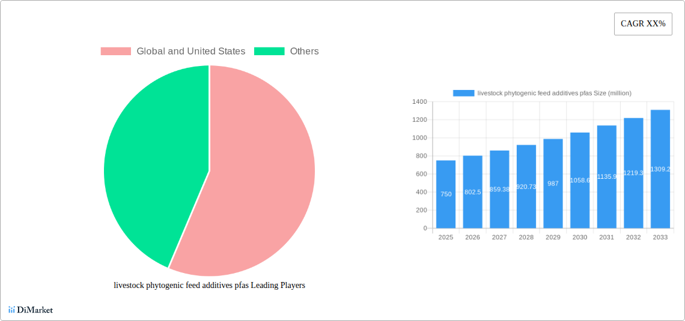
Task: Click the pink Global and United States swatch
Action: [115, 52]
